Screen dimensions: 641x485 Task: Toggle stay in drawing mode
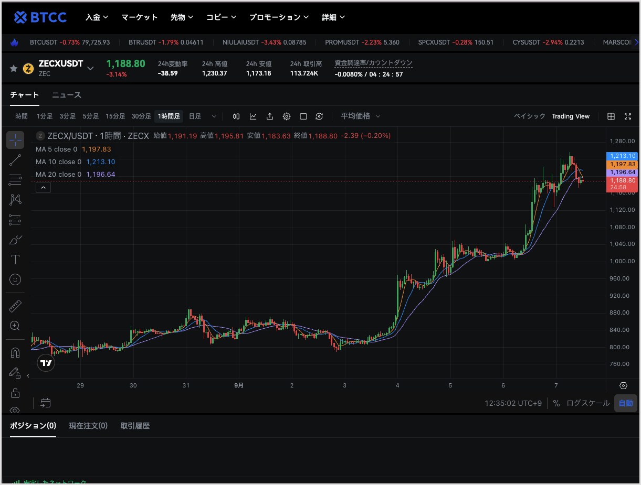tap(15, 373)
